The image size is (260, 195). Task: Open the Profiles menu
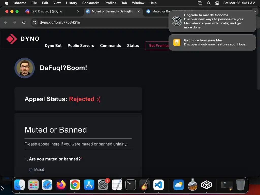(110, 3)
